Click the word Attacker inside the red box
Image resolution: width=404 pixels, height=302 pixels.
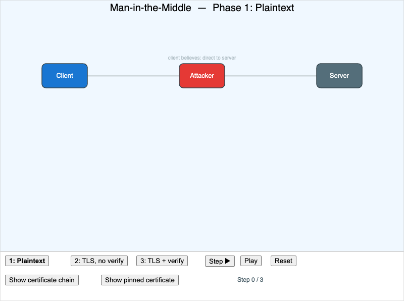(x=202, y=76)
